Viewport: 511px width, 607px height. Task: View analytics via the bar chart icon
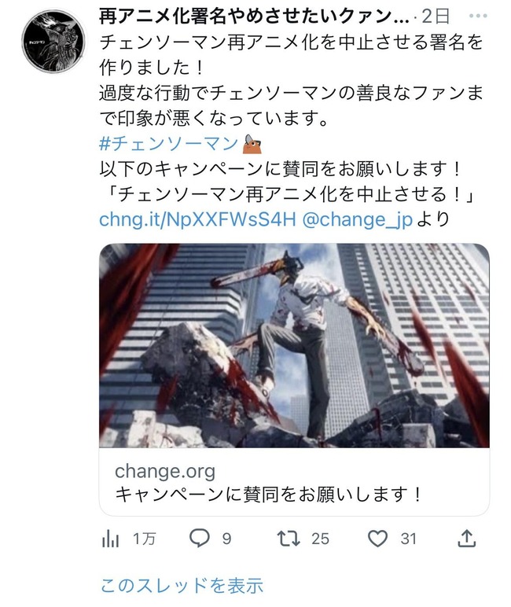point(110,539)
